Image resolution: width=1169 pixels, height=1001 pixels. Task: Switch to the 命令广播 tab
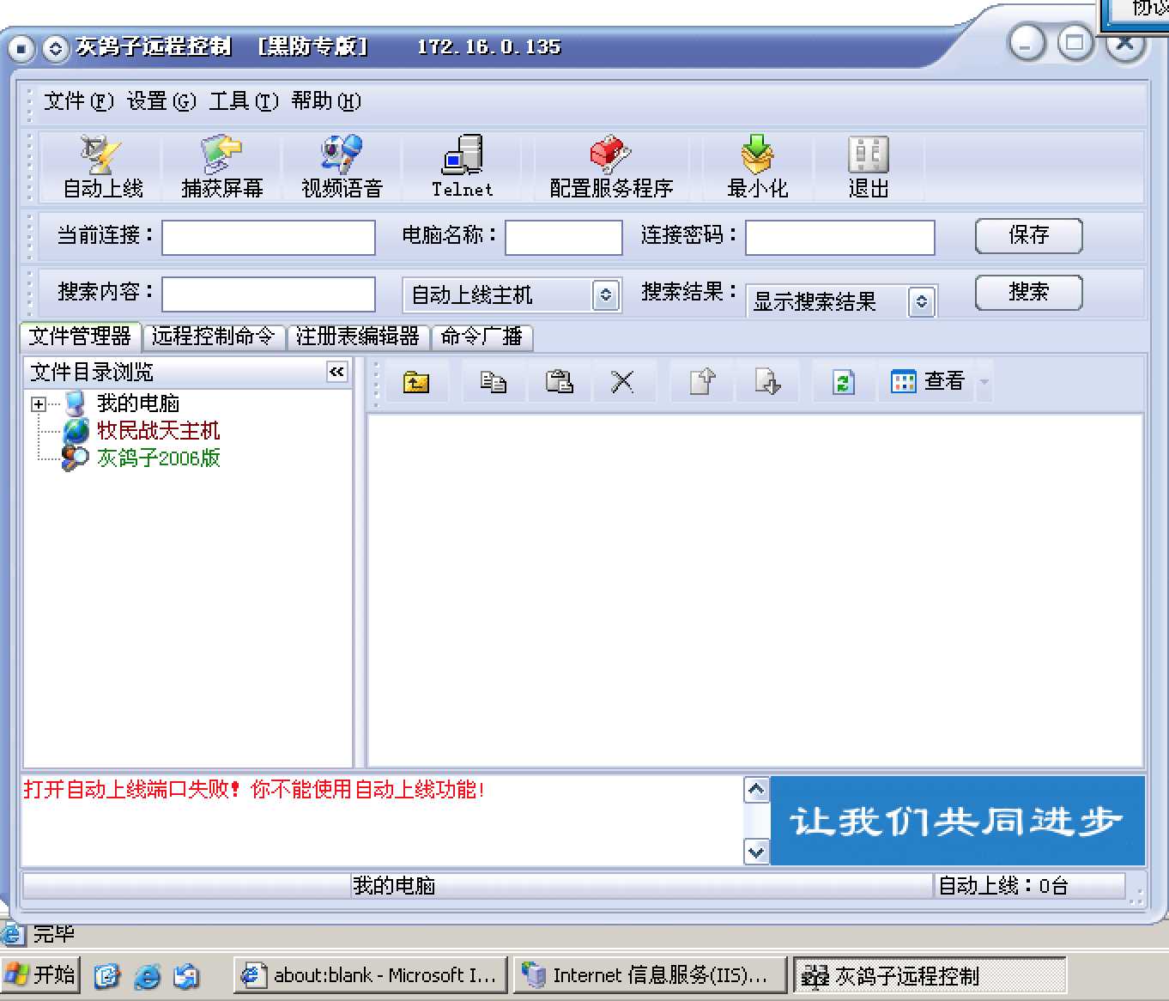click(x=482, y=337)
